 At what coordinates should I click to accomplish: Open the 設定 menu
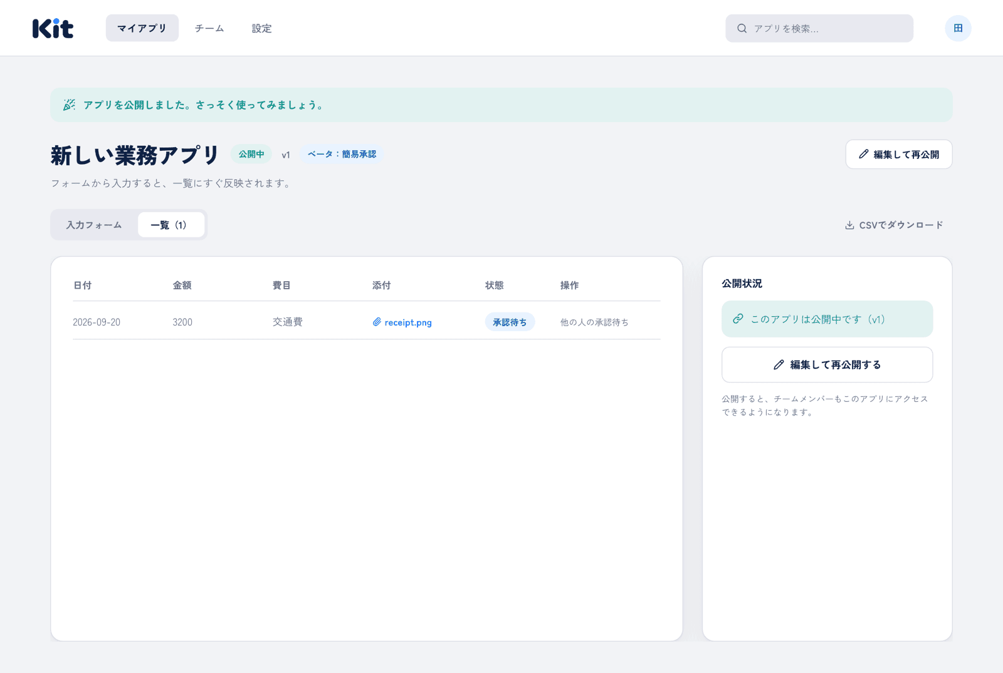coord(261,28)
